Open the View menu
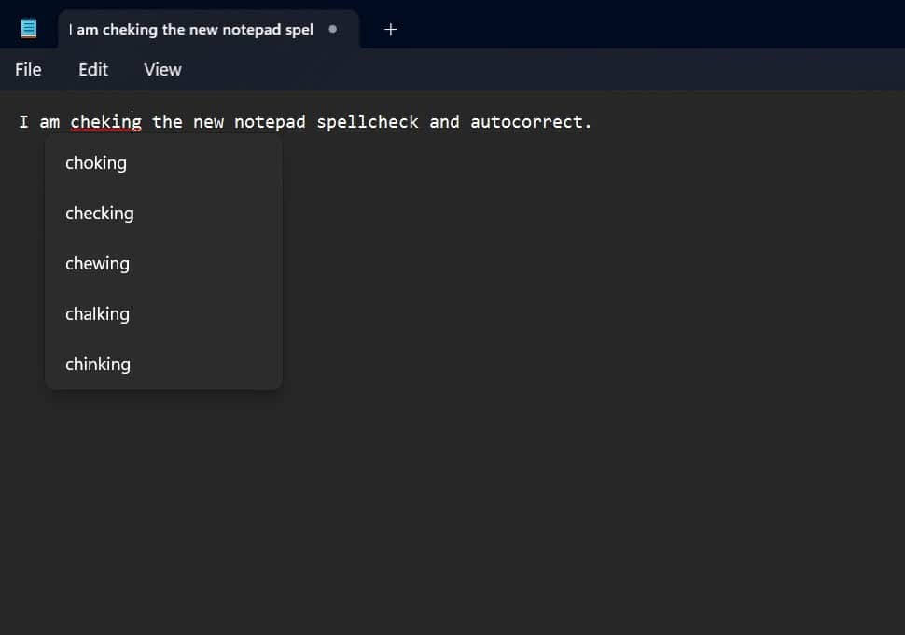 [x=161, y=69]
